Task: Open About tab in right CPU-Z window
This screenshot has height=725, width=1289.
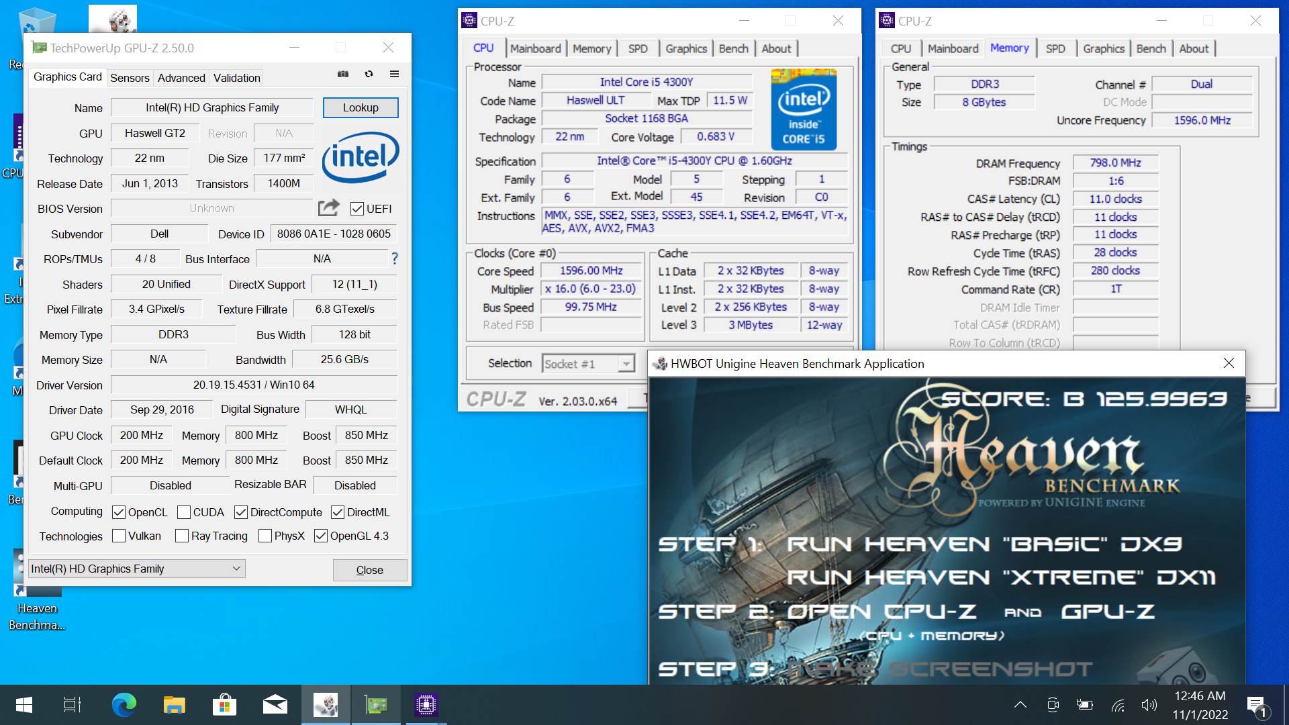Action: click(x=1193, y=48)
